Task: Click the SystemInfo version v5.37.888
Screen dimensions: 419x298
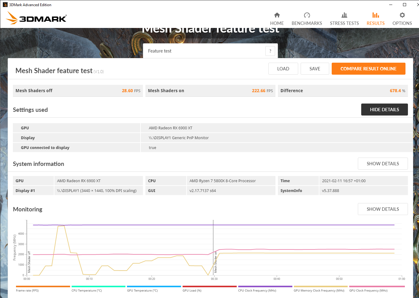Action: click(330, 191)
